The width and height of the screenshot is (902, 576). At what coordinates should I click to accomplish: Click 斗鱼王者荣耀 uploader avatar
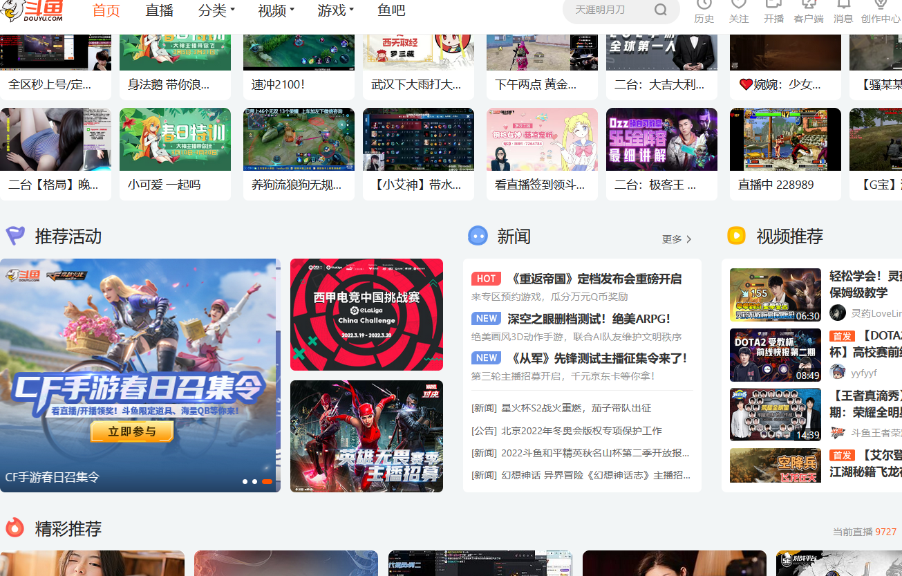pos(838,433)
